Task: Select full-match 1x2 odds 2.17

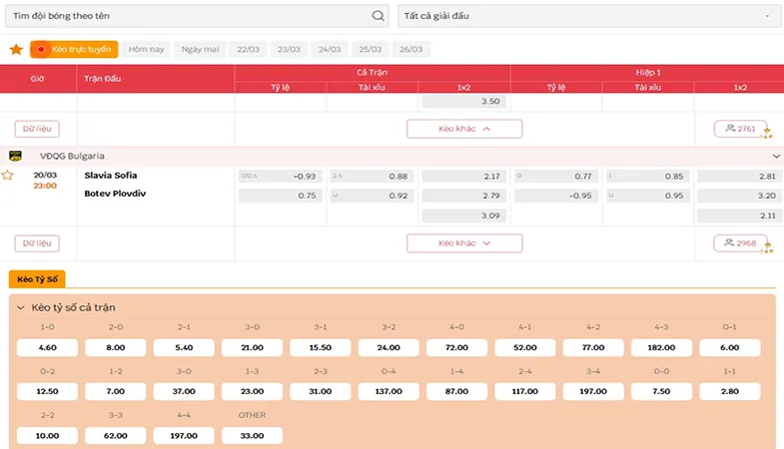Action: point(464,177)
